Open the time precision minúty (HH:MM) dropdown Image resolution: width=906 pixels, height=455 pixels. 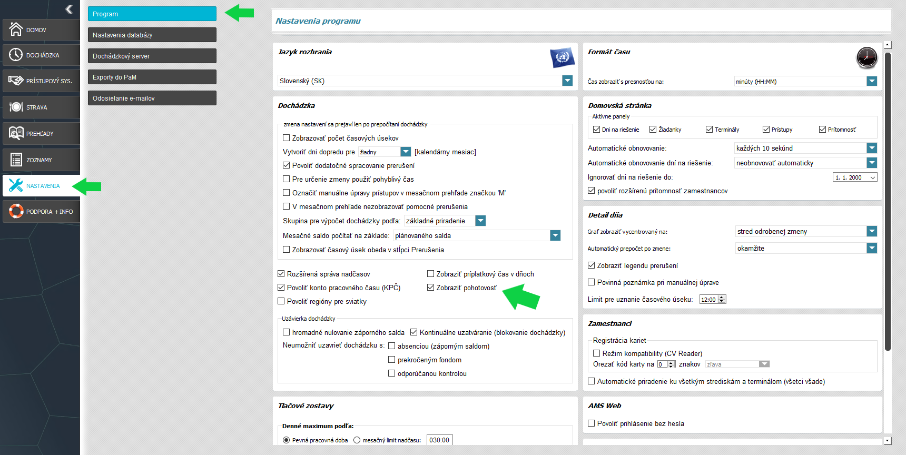872,81
